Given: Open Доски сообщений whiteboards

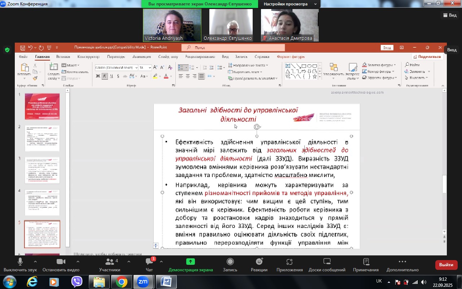Looking at the screenshot, I should [x=327, y=262].
